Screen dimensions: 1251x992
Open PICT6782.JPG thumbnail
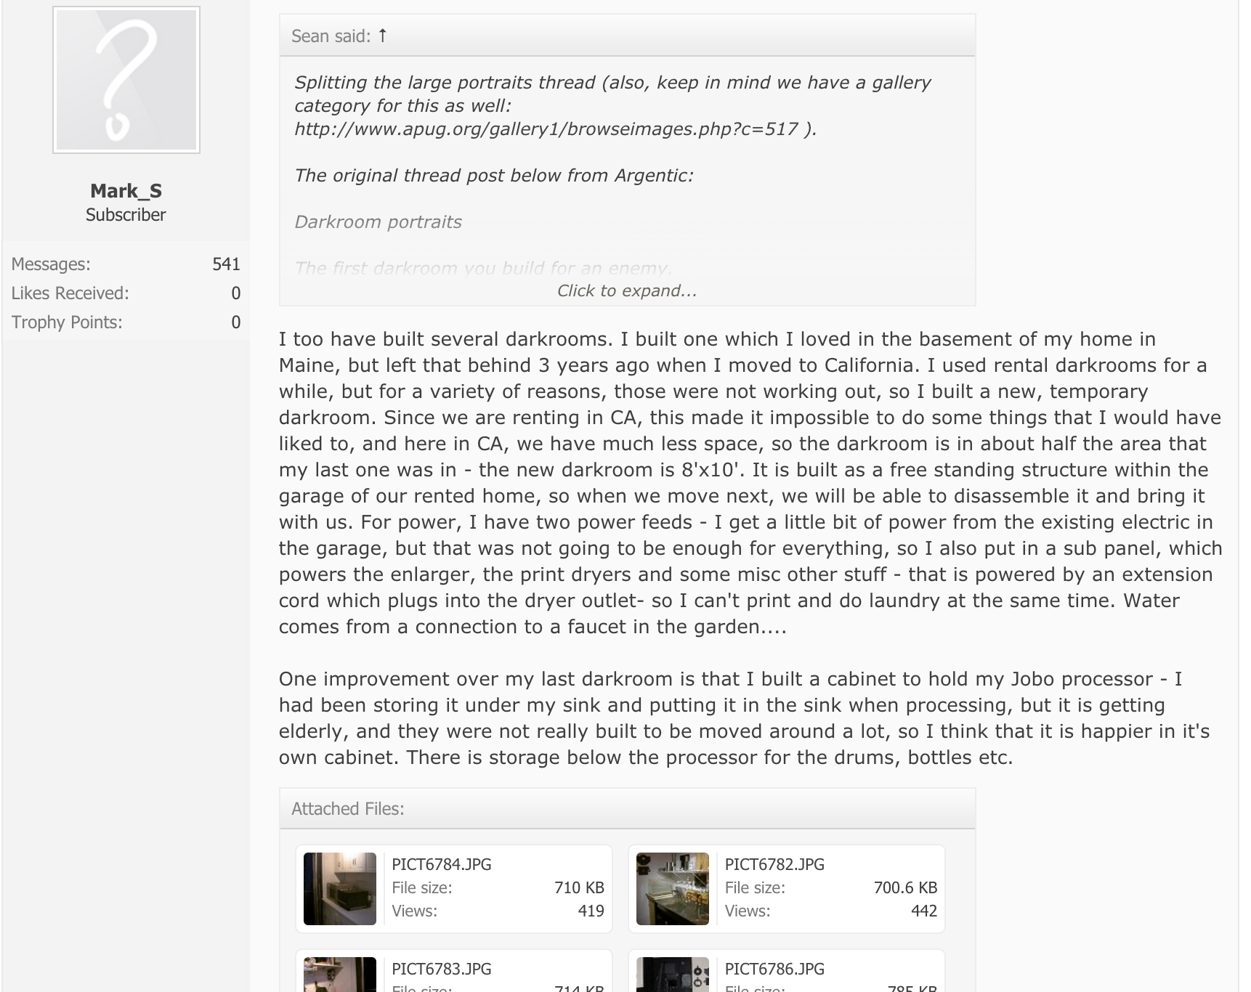pos(673,888)
